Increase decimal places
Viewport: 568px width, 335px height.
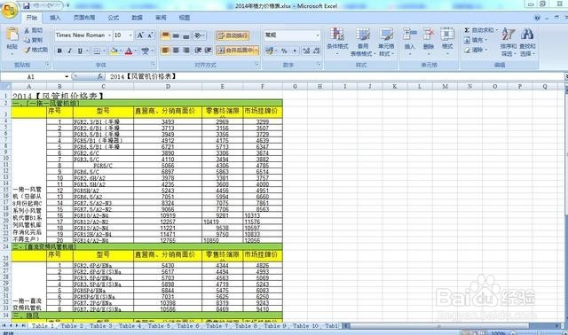[306, 51]
